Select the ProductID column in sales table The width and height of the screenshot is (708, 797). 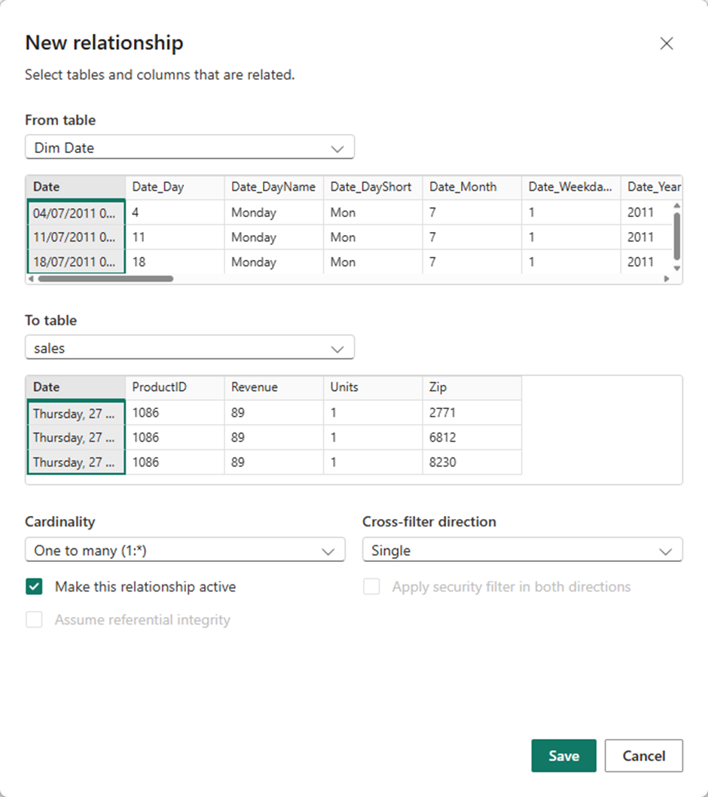pyautogui.click(x=174, y=387)
